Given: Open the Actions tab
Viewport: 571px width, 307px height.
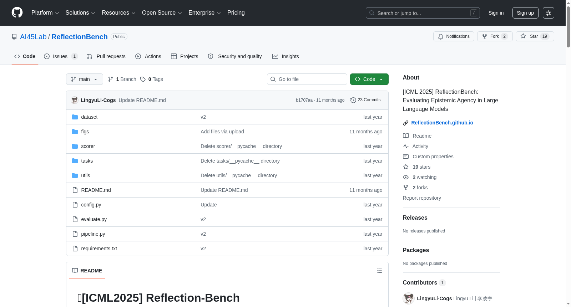Looking at the screenshot, I should (148, 56).
